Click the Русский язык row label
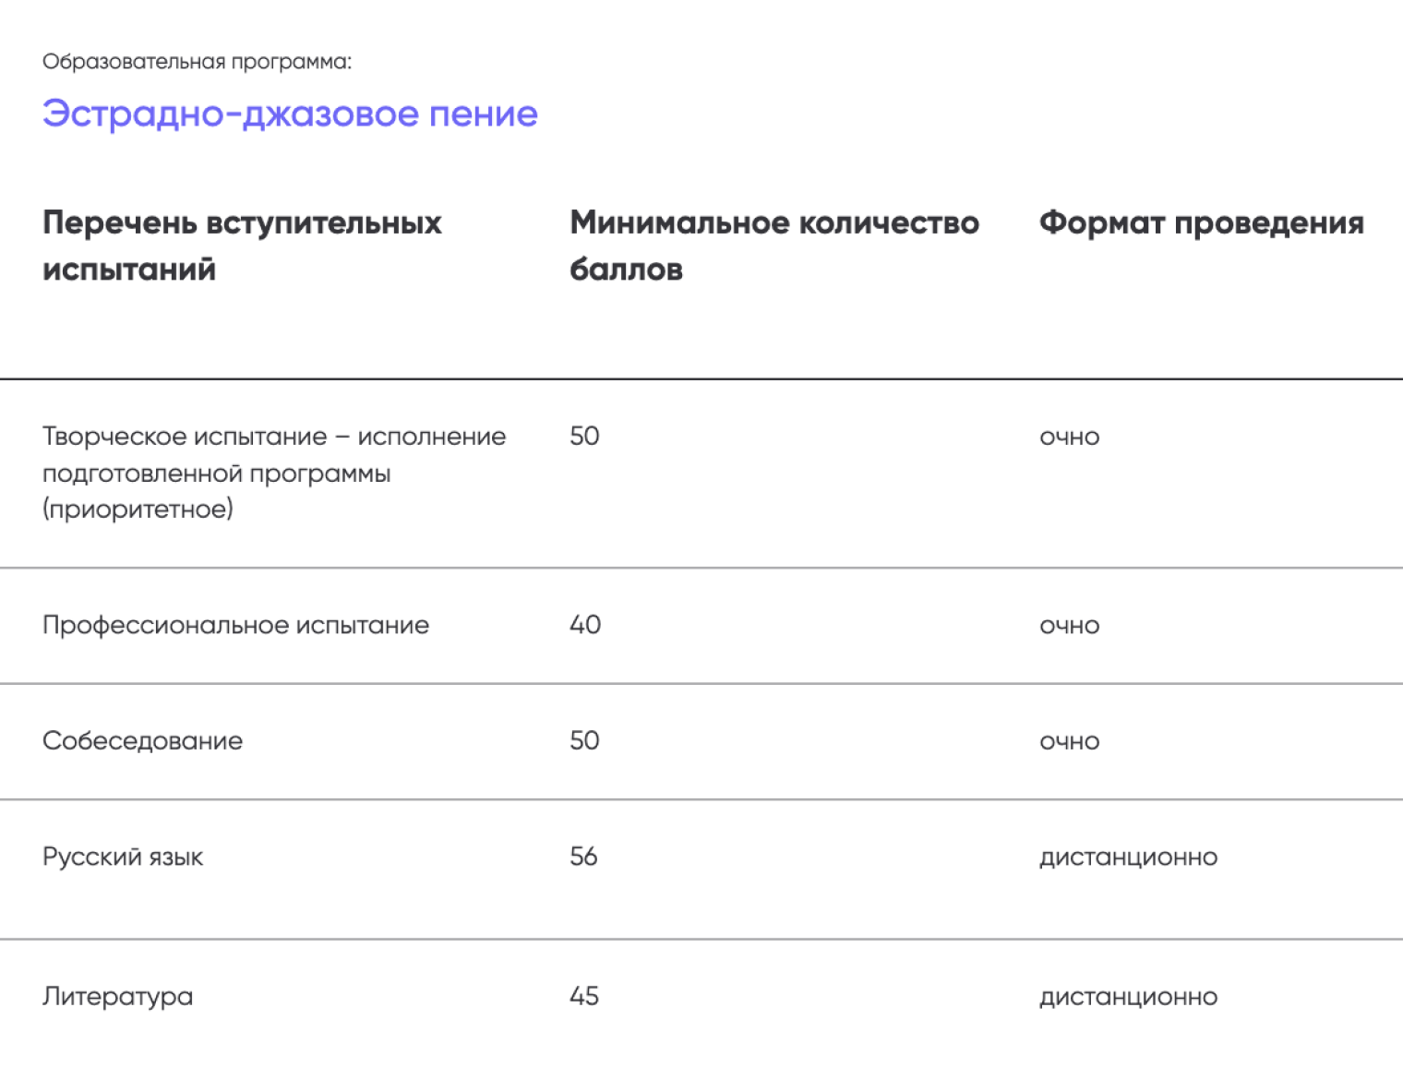 (123, 857)
